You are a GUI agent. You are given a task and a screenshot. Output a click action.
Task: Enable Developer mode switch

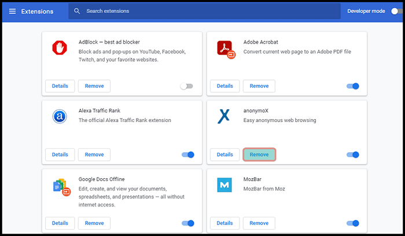(397, 11)
